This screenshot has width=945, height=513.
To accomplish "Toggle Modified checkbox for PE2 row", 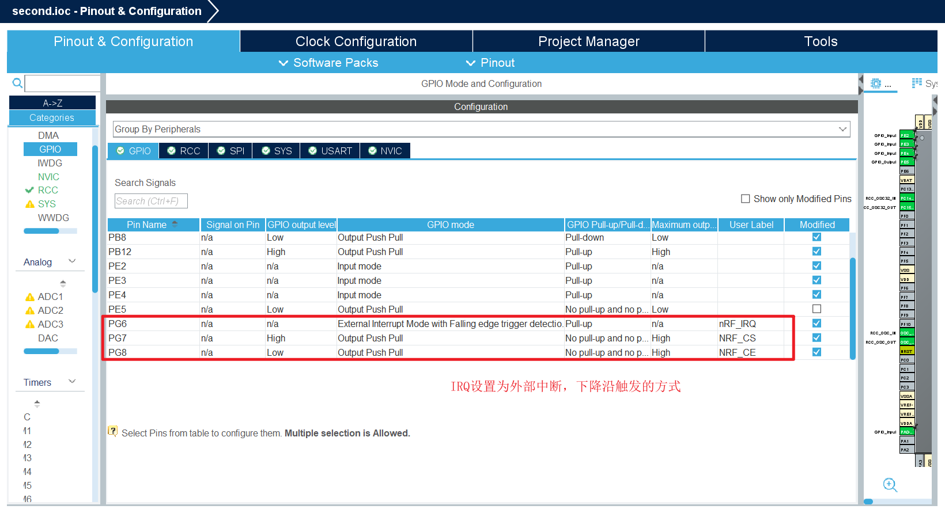I will (x=817, y=266).
